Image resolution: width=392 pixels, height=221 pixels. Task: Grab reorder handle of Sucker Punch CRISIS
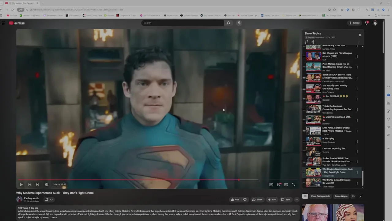(304, 162)
